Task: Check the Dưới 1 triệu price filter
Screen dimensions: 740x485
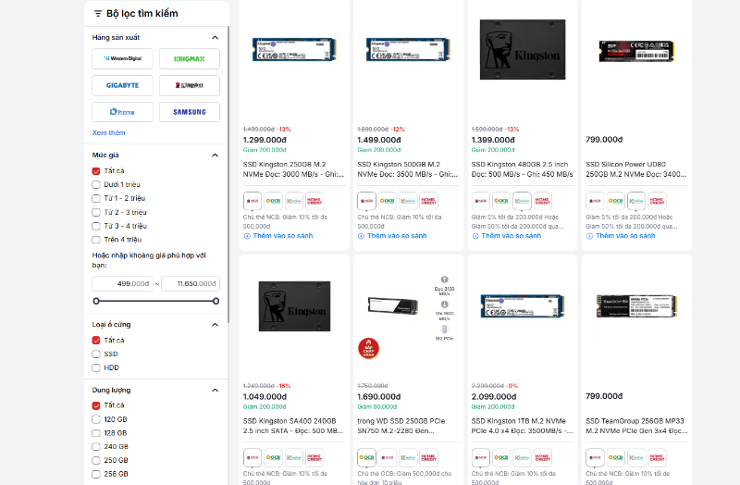Action: [96, 184]
